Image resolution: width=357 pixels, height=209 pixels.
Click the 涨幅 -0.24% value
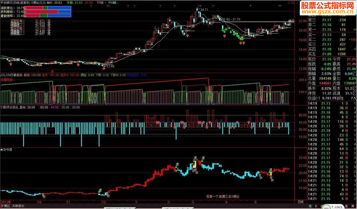tap(326, 69)
